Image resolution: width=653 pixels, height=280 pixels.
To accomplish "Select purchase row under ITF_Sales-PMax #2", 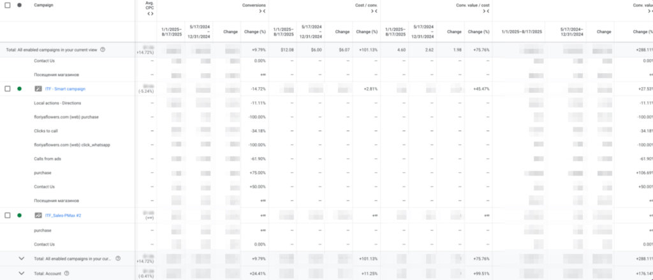I will point(43,230).
